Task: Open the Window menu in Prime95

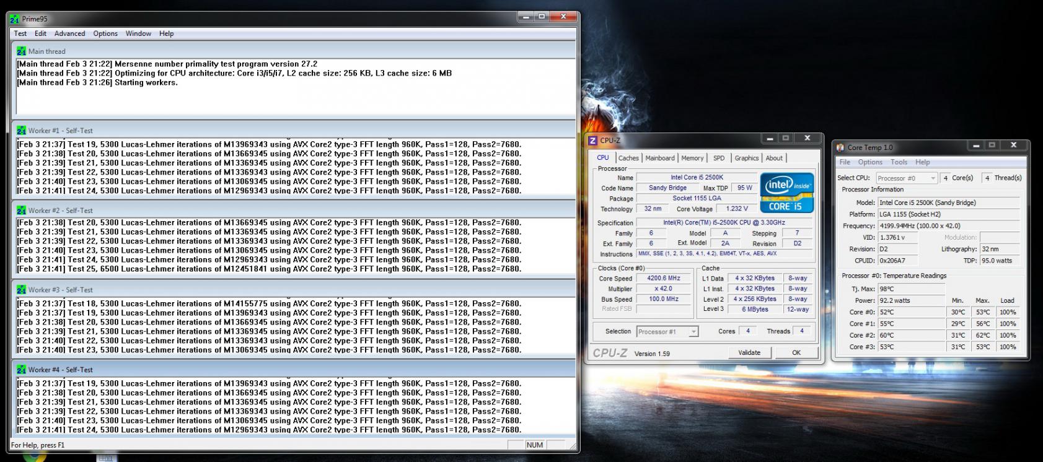Action: click(x=138, y=33)
